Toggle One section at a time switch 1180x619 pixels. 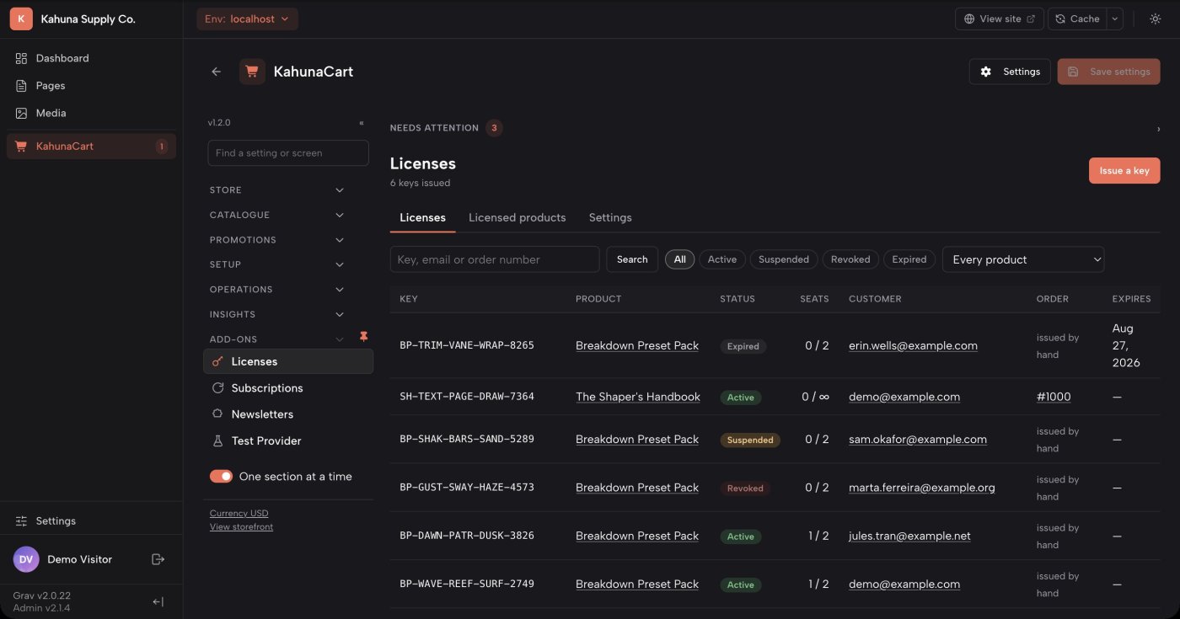click(221, 477)
